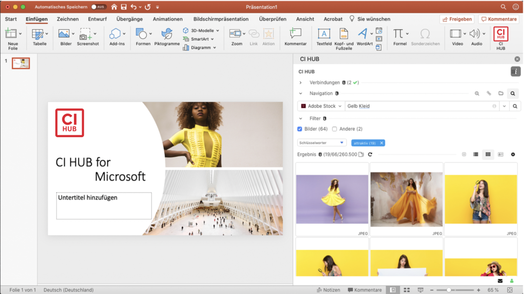Click the Freigeben share button

(x=457, y=19)
